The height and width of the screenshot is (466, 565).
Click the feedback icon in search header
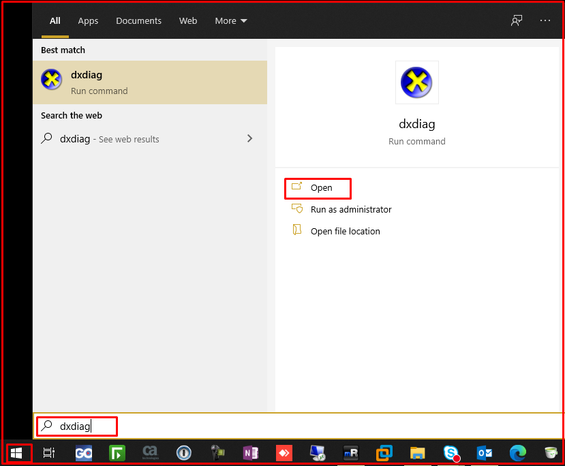[517, 20]
